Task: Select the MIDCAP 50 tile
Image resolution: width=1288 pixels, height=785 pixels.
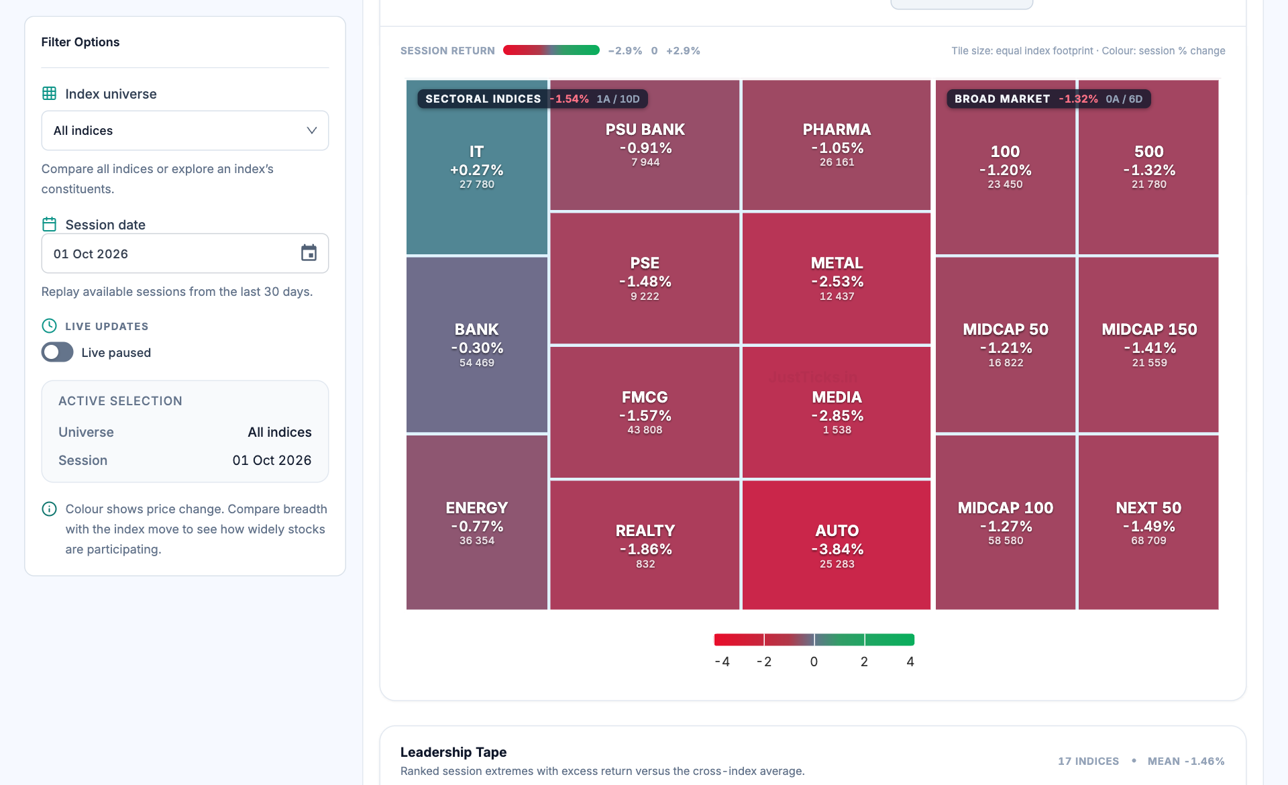Action: pyautogui.click(x=1005, y=345)
